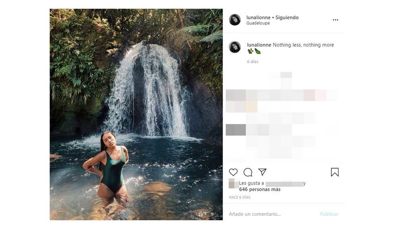Click lunalionne avatar beside the caption
The width and height of the screenshot is (407, 229).
[235, 47]
